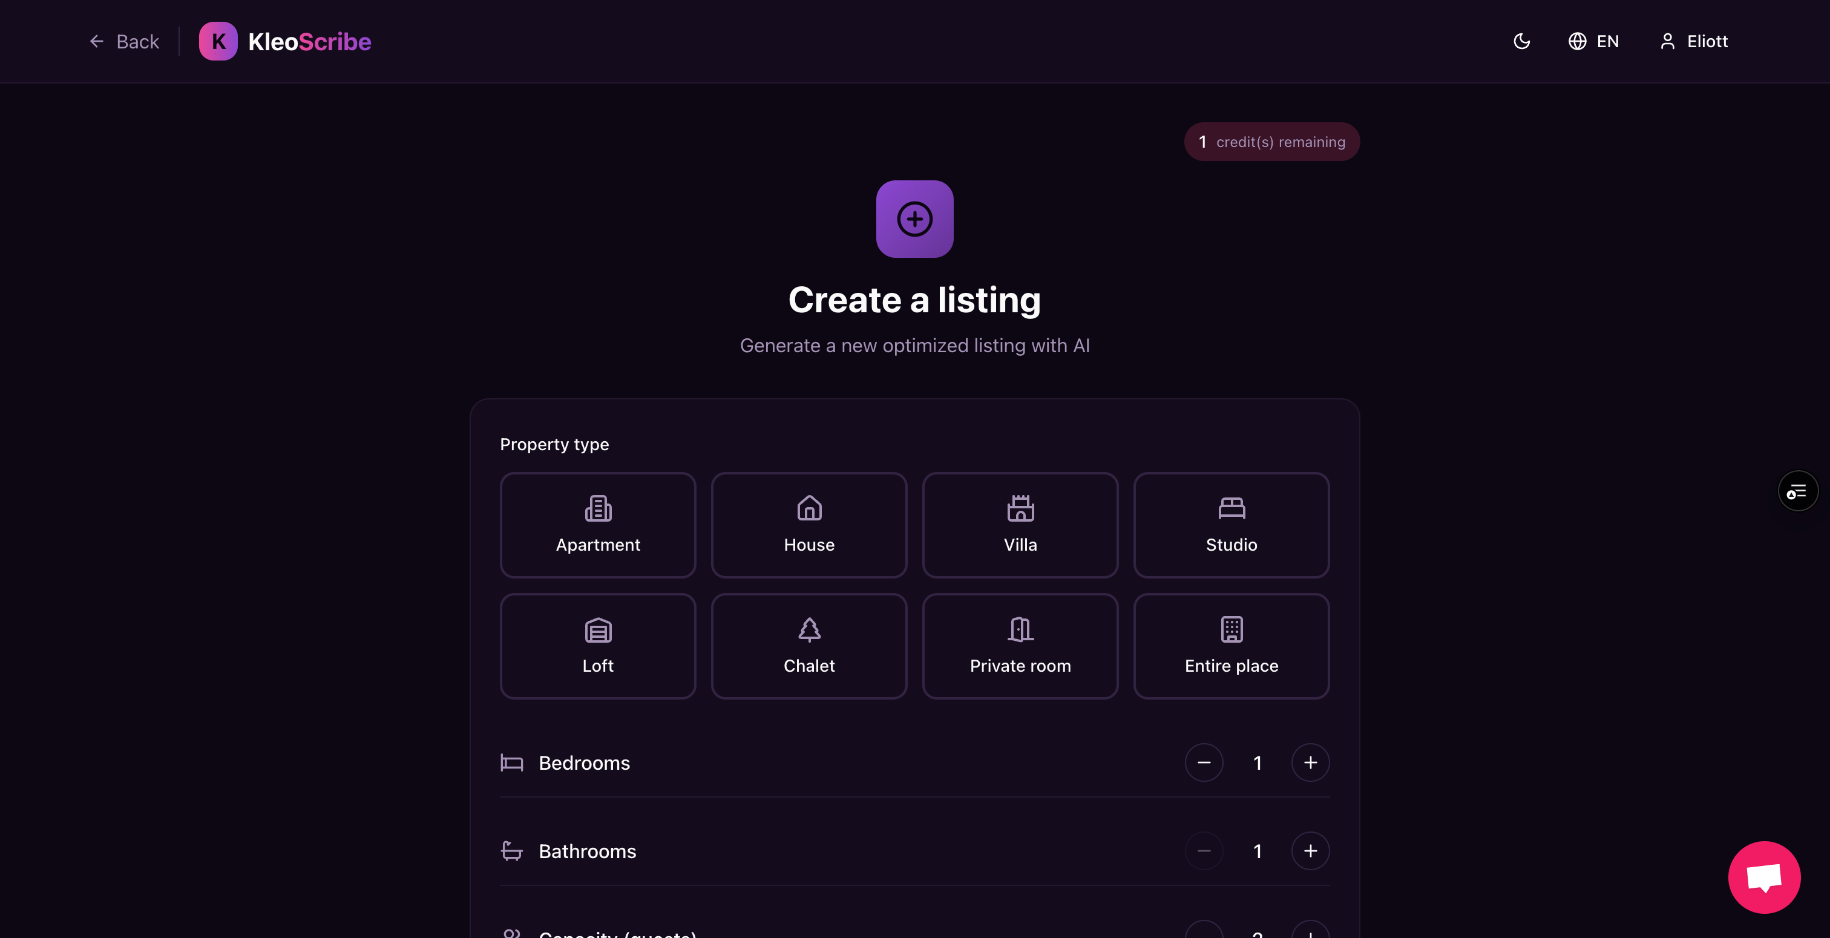1830x938 pixels.
Task: Toggle dark mode with the moon icon
Action: point(1522,41)
